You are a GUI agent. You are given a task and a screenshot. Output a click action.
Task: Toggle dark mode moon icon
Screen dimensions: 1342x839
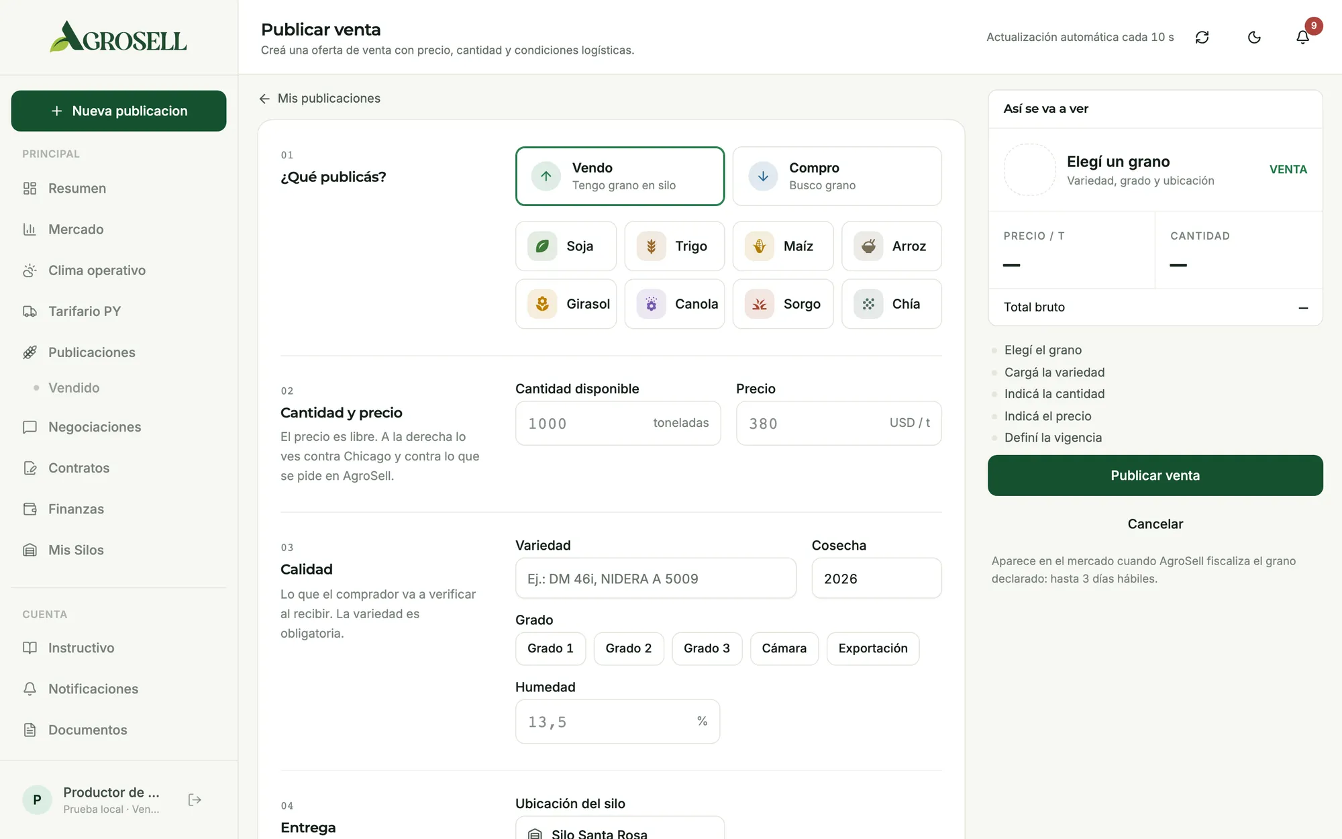(x=1254, y=37)
